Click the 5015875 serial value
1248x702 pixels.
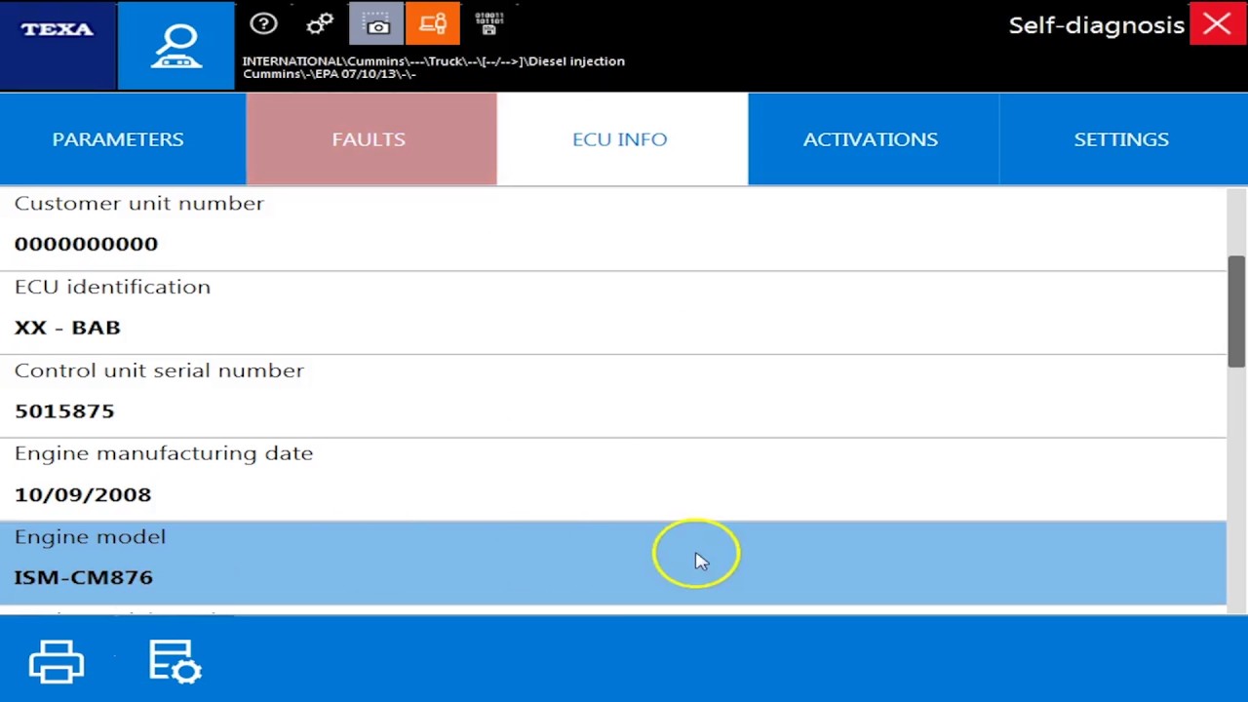[x=64, y=411]
